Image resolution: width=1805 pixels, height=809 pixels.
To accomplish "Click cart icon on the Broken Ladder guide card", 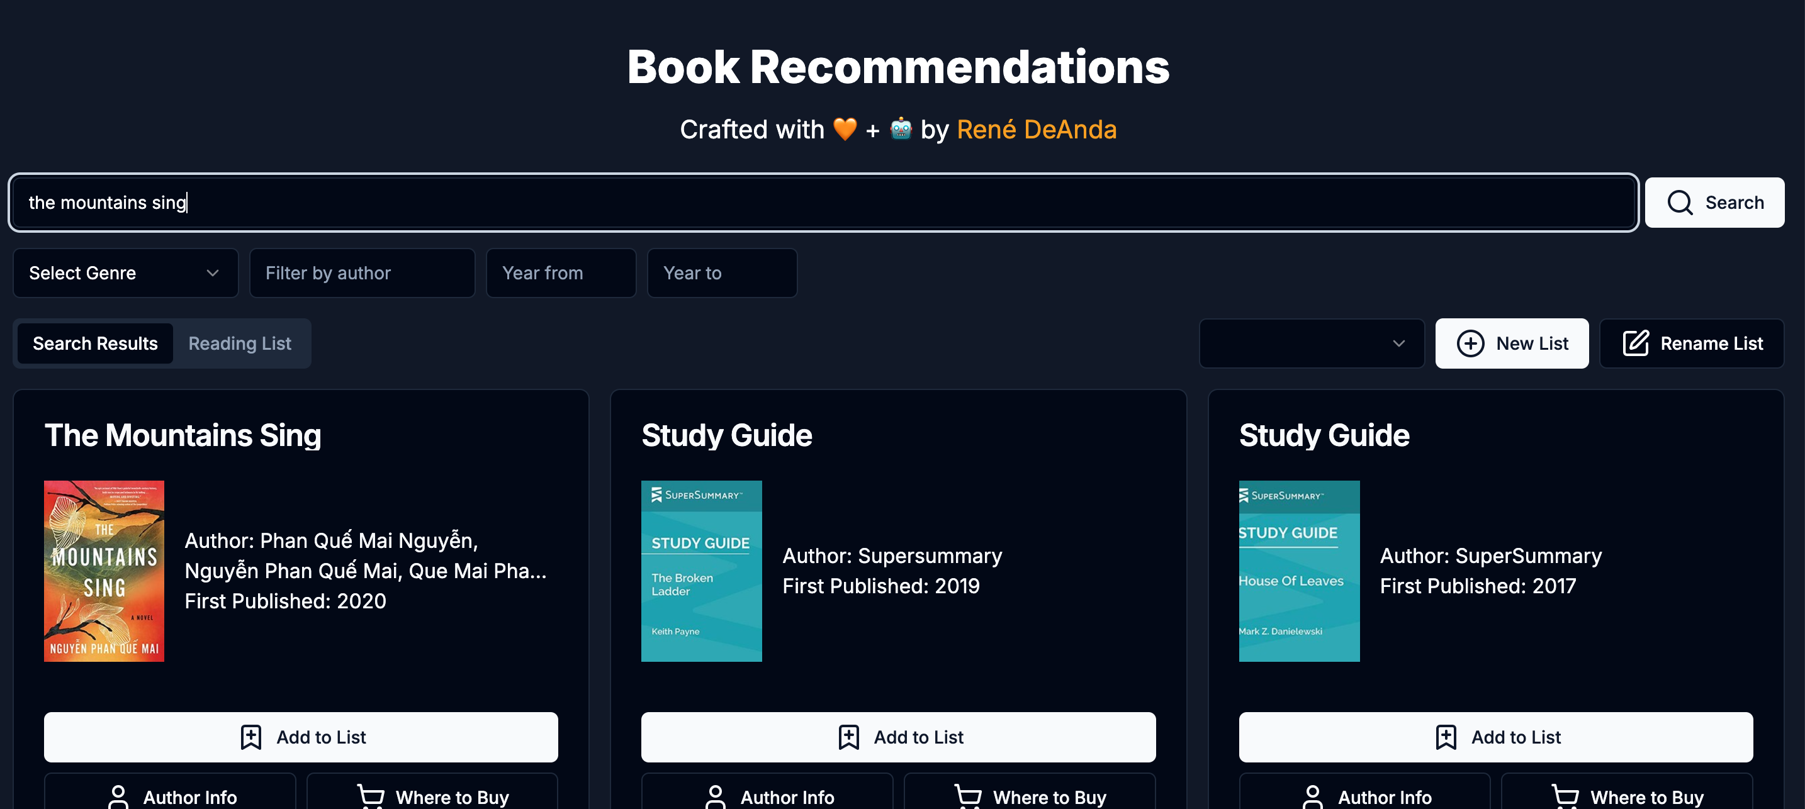I will pos(968,796).
